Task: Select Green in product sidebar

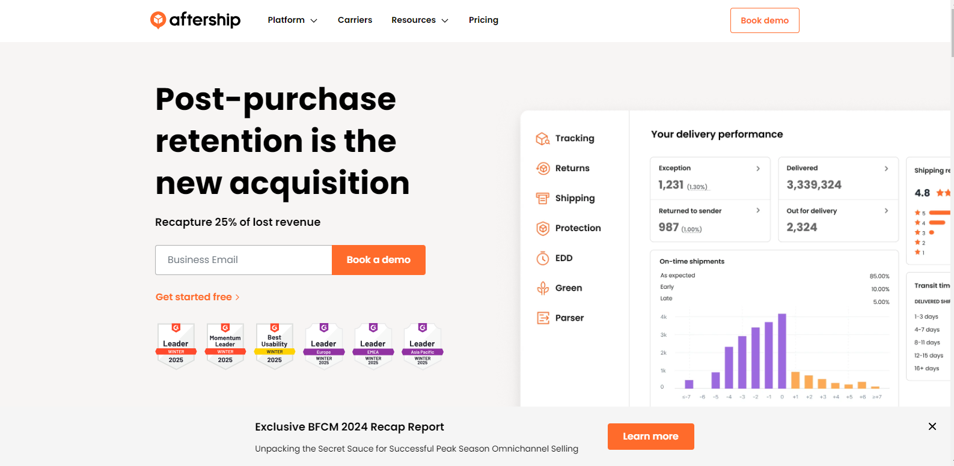Action: (x=569, y=288)
